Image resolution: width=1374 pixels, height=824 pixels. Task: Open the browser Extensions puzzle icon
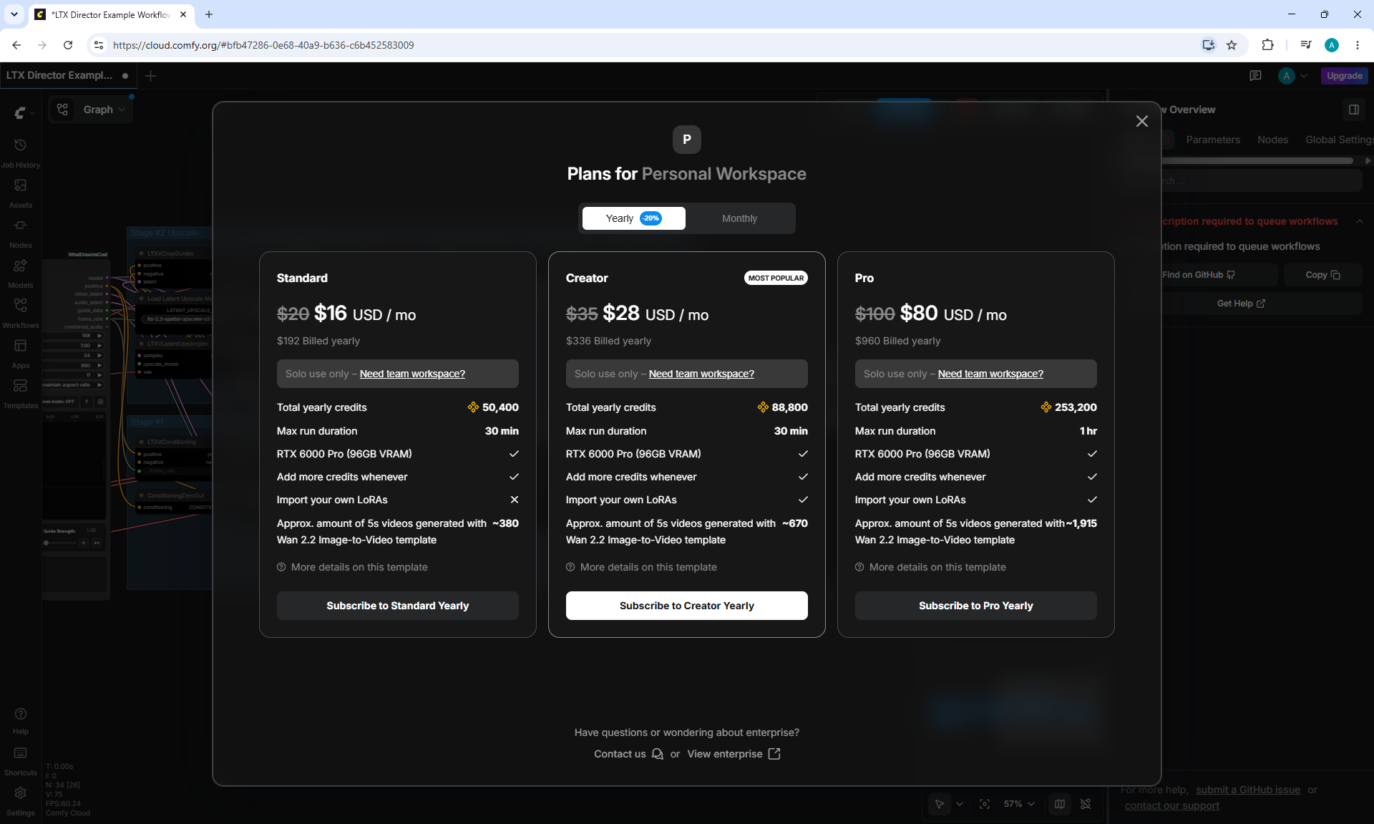click(x=1267, y=45)
